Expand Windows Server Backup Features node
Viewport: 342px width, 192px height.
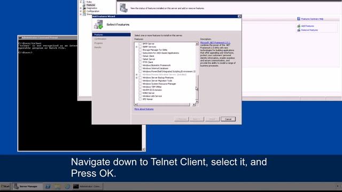137,78
